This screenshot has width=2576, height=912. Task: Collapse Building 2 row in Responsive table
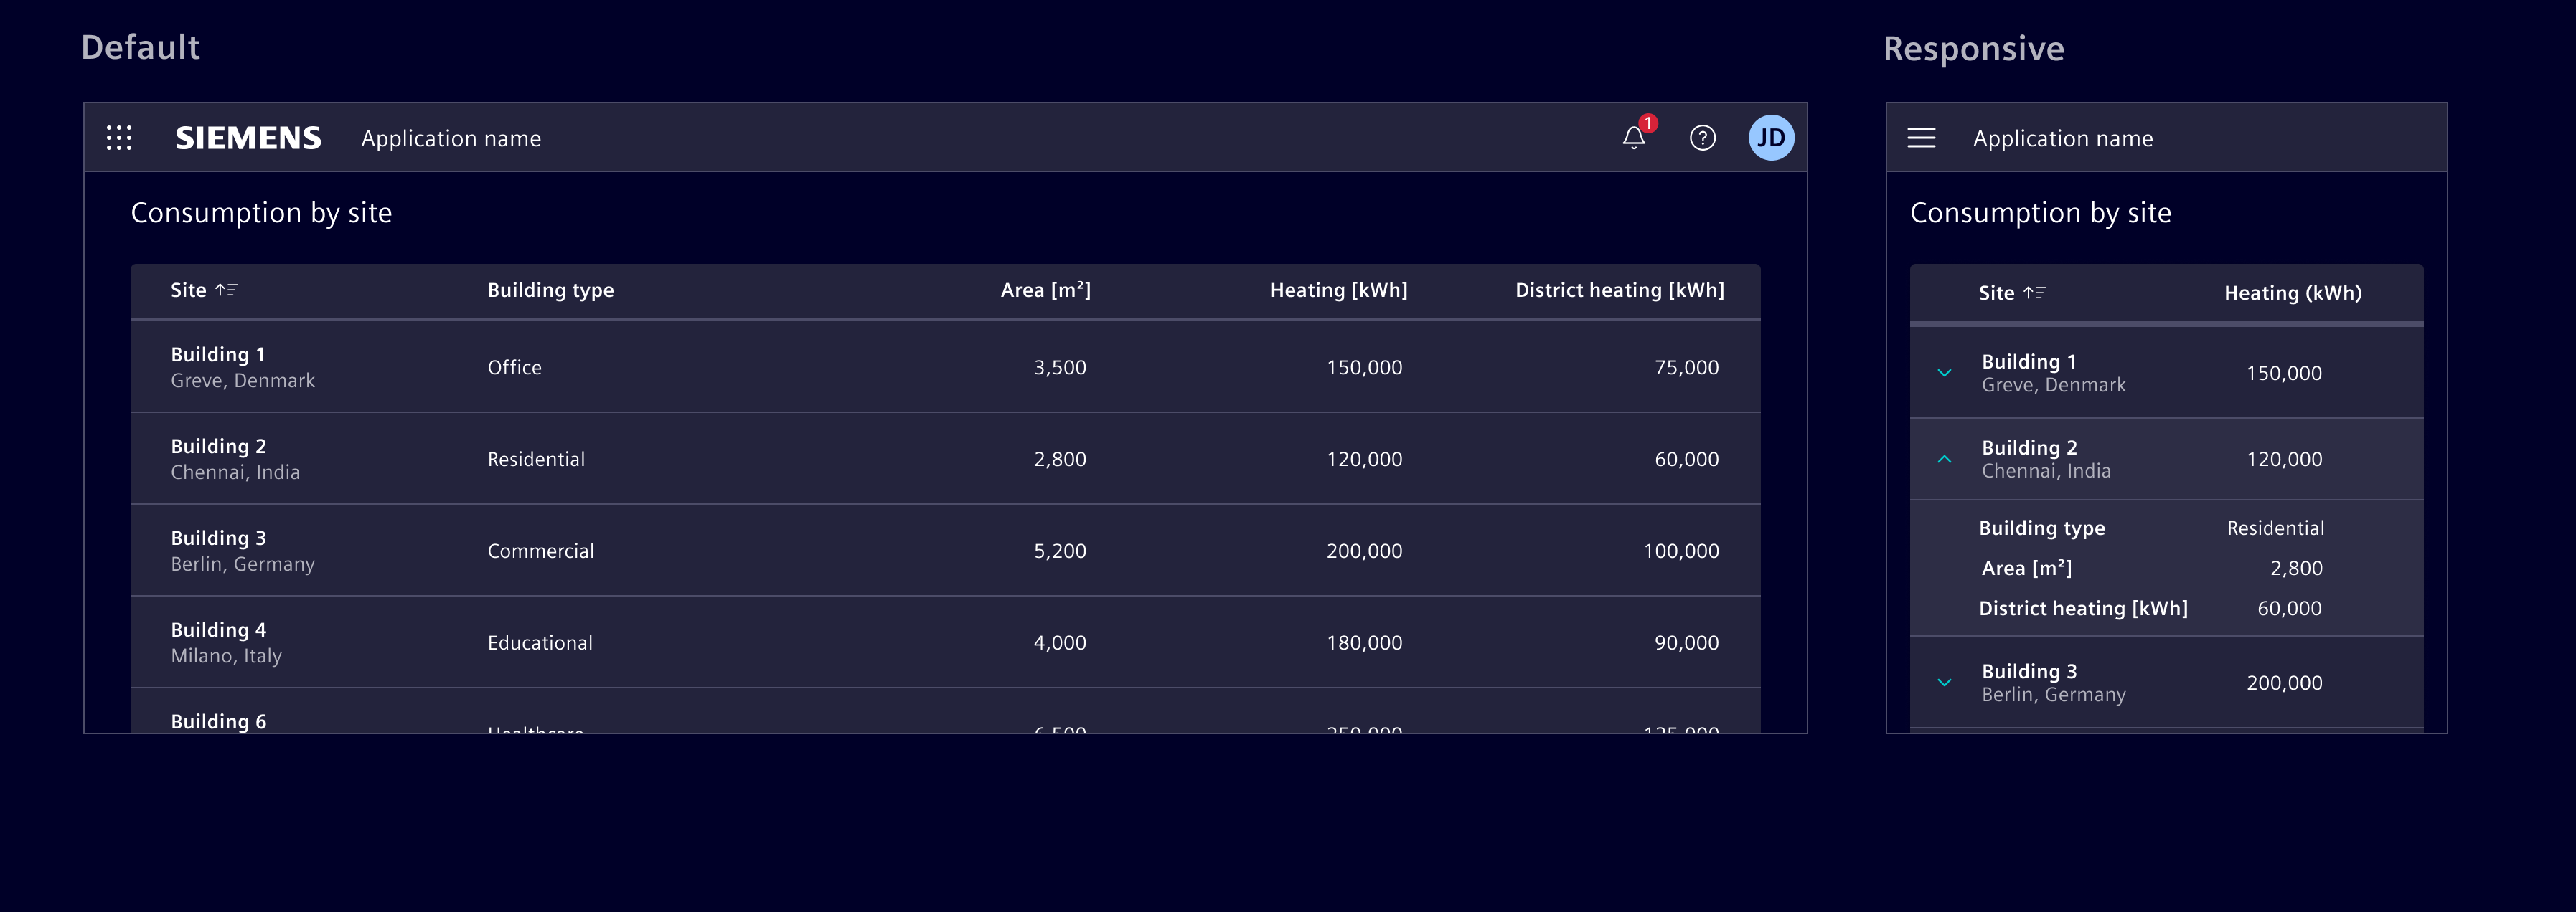click(1944, 460)
